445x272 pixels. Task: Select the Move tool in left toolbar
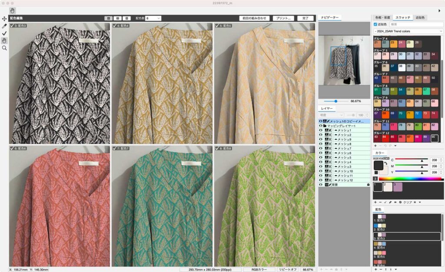click(4, 19)
